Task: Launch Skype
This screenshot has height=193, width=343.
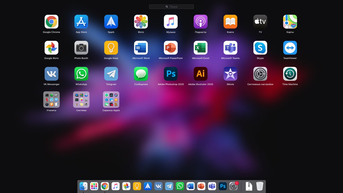Action: [260, 48]
